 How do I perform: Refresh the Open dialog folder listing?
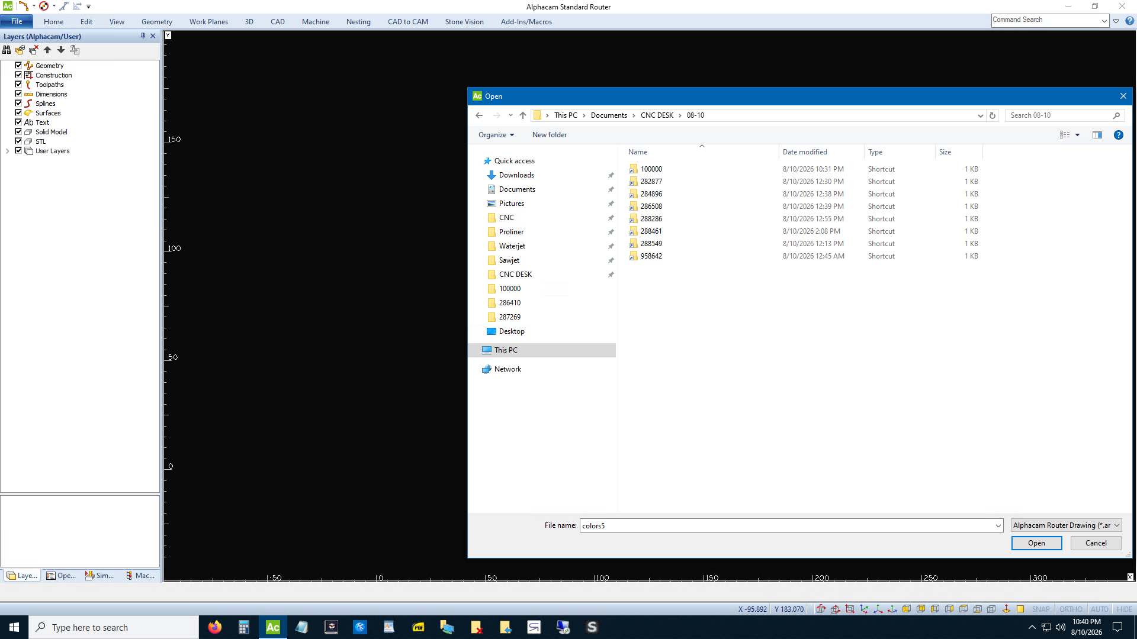click(993, 115)
